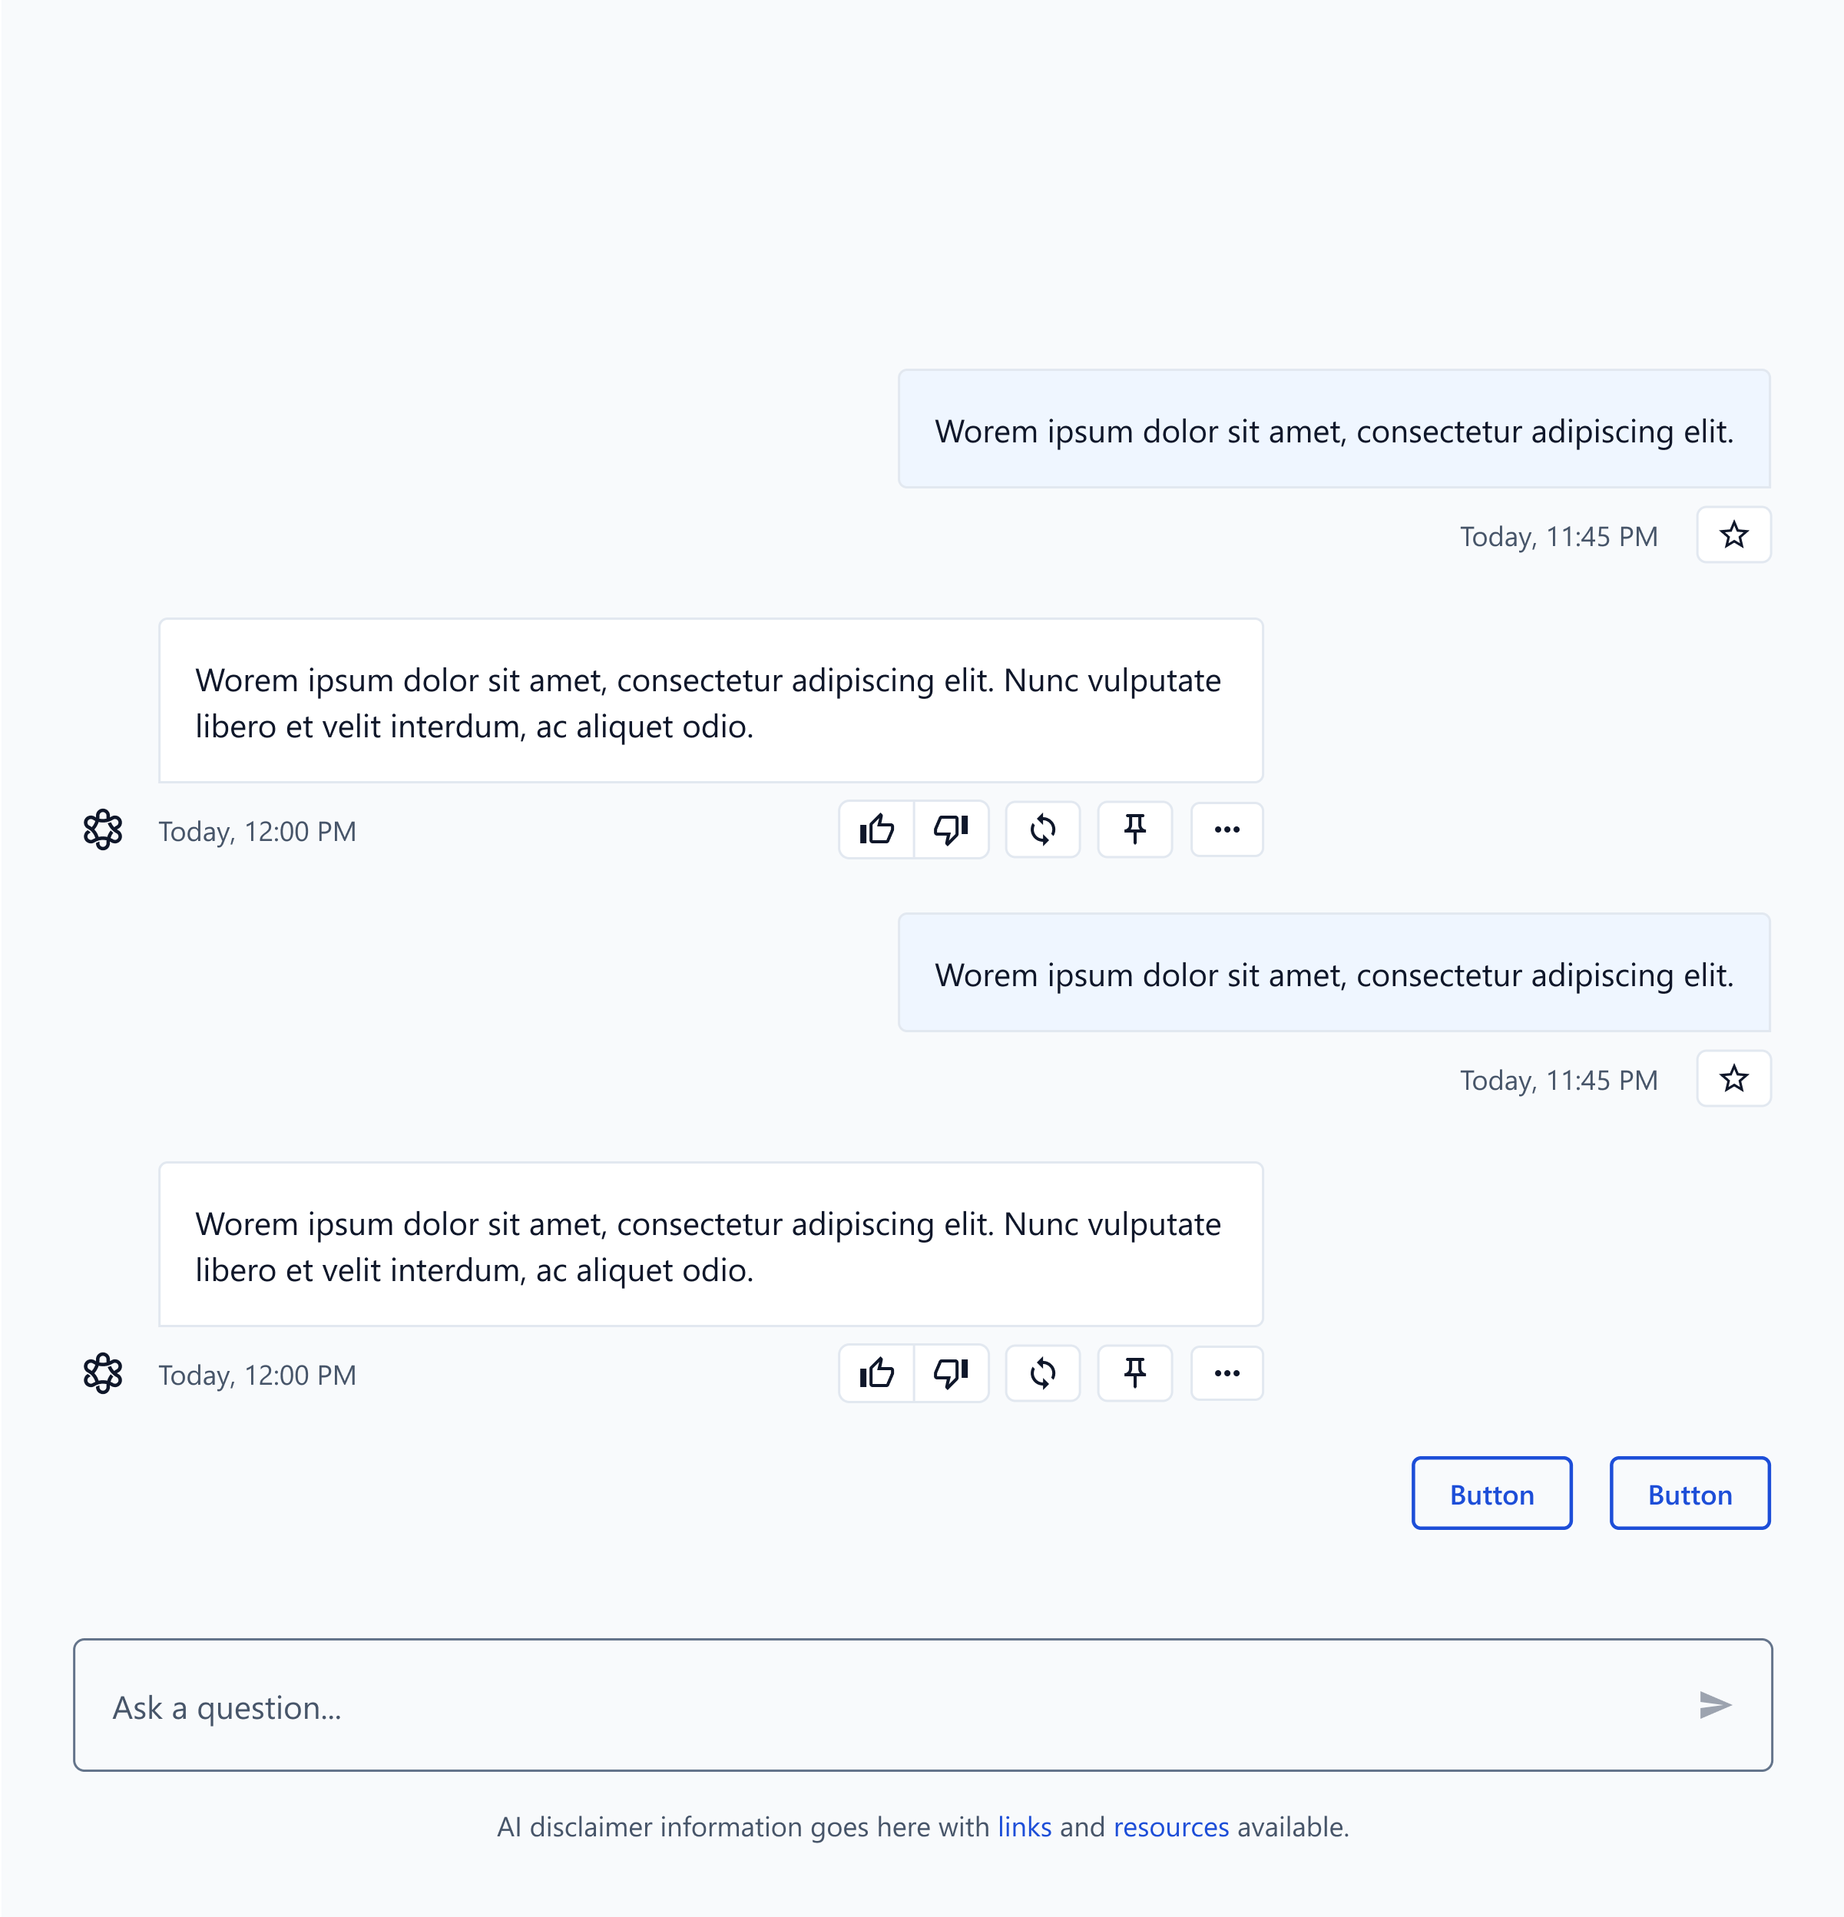Regenerate the second bot response
Viewport: 1844px width, 1917px height.
pos(1043,1373)
